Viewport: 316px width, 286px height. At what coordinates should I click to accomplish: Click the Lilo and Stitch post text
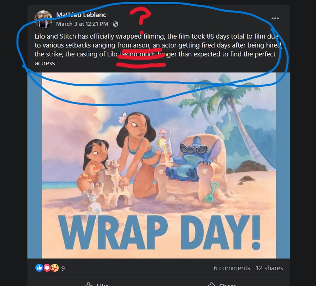159,50
